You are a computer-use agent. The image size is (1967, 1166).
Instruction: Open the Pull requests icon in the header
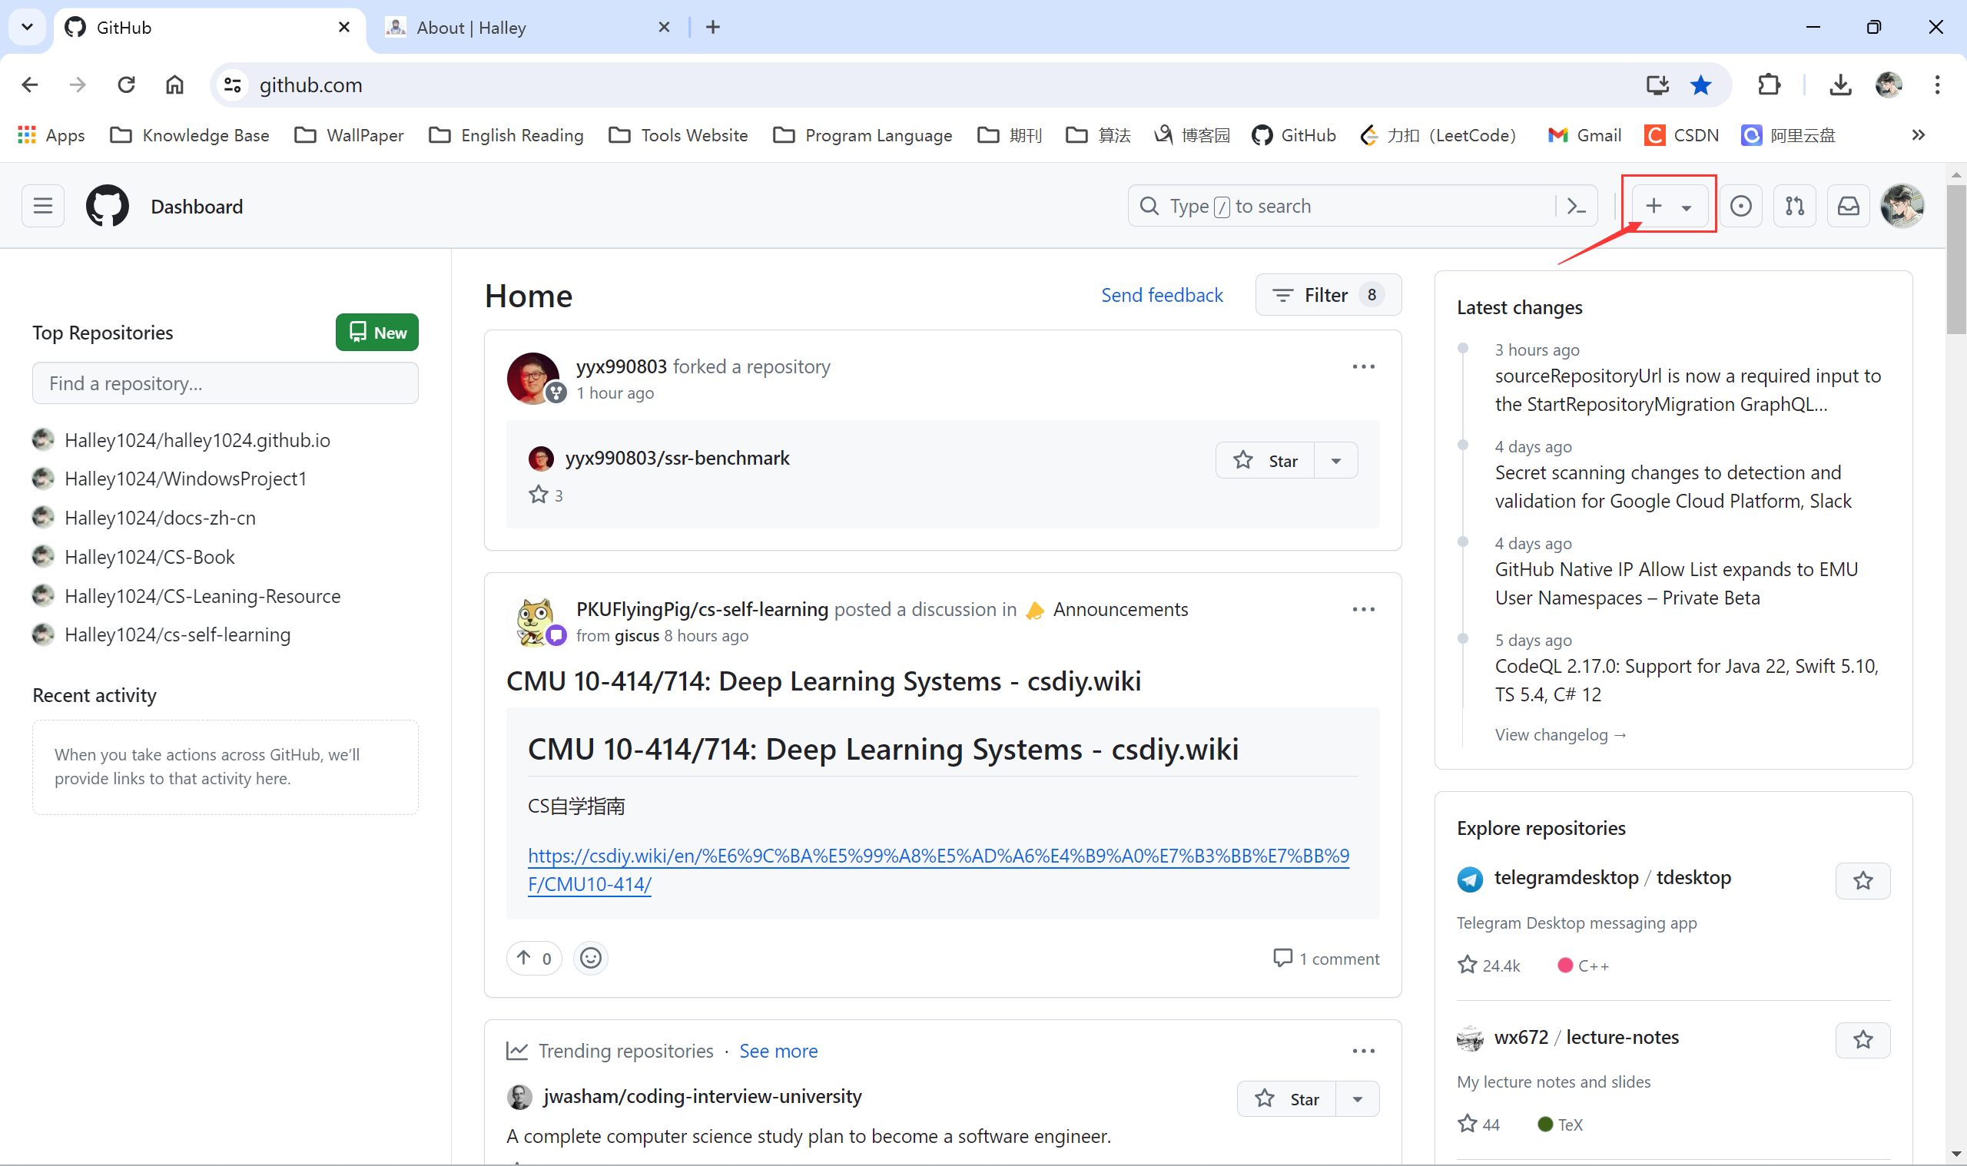1794,206
